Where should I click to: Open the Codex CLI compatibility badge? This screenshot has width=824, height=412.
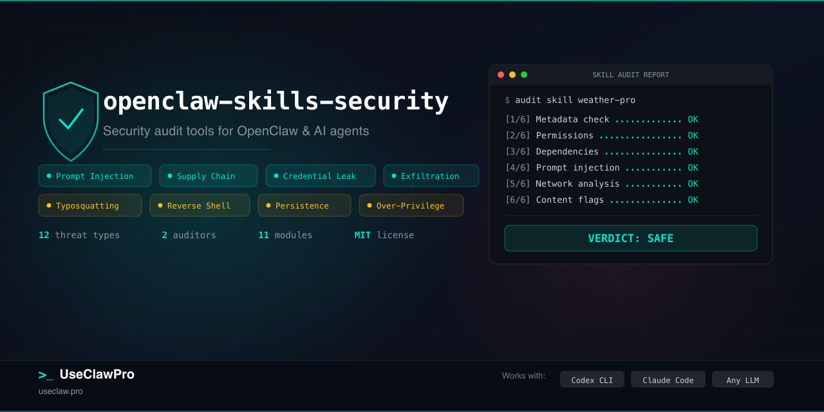click(592, 379)
